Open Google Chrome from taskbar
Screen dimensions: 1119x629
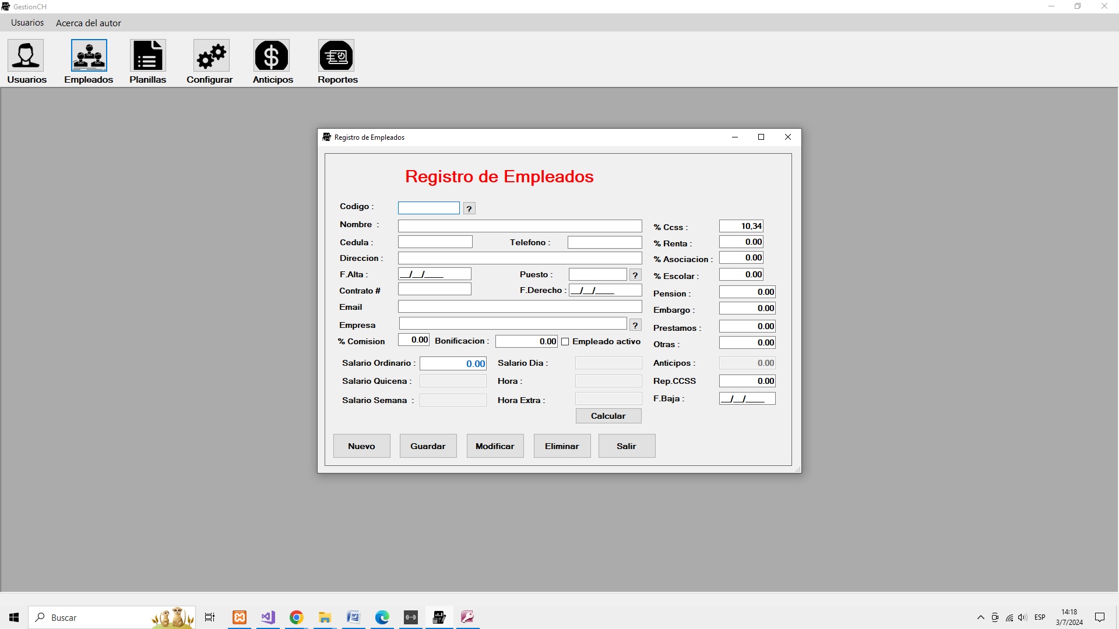tap(297, 617)
